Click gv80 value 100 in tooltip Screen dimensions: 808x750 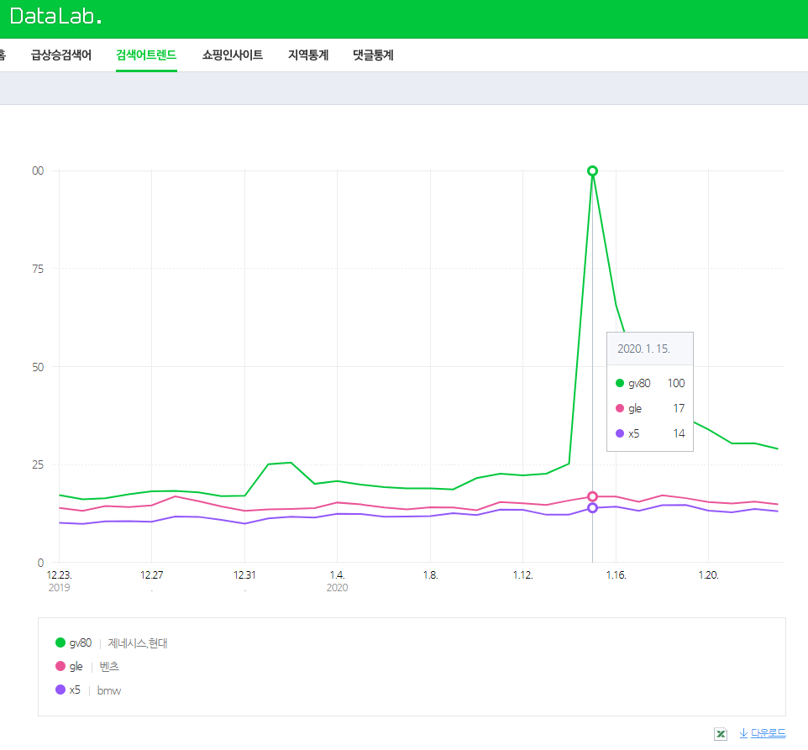tap(676, 383)
